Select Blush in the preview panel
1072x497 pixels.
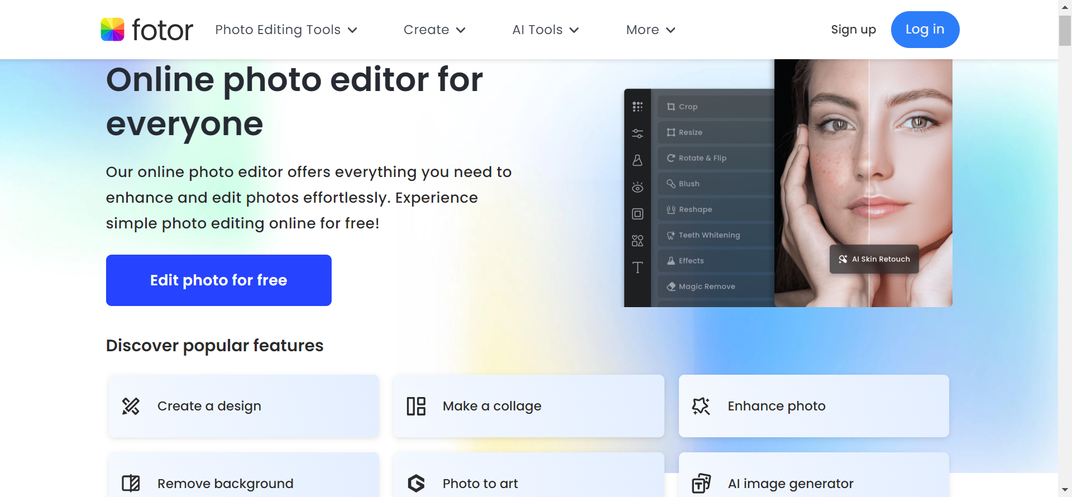716,184
